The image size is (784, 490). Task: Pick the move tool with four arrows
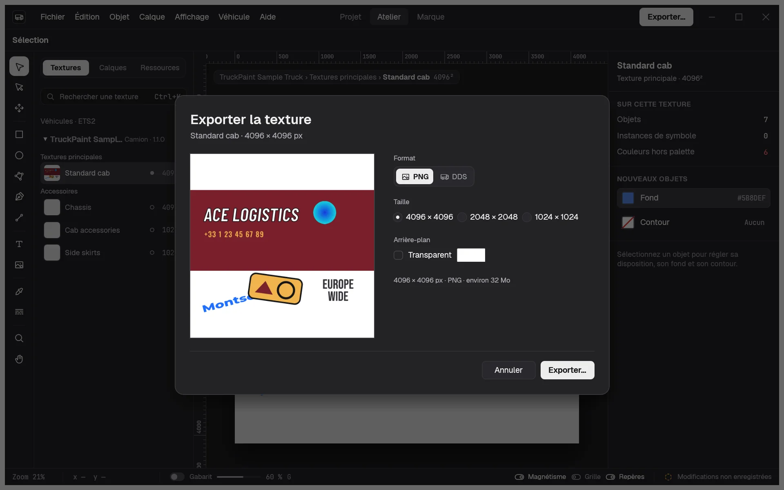[19, 108]
